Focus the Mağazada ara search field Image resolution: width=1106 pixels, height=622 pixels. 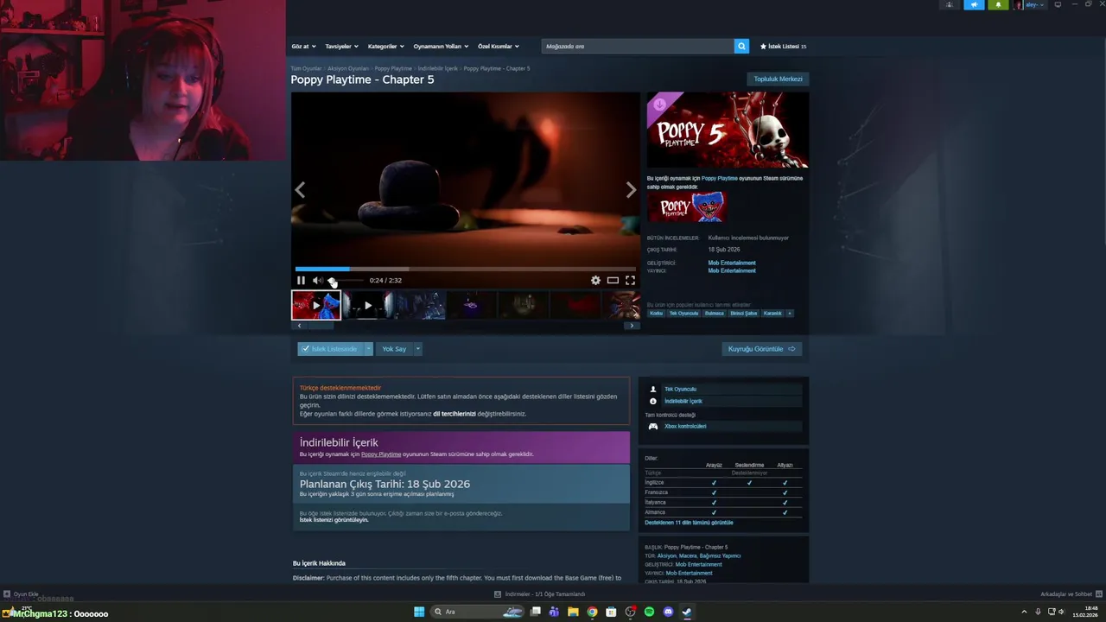click(638, 46)
